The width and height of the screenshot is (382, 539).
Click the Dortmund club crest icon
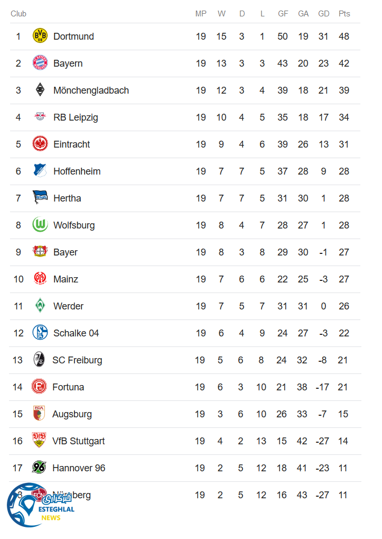[x=40, y=36]
